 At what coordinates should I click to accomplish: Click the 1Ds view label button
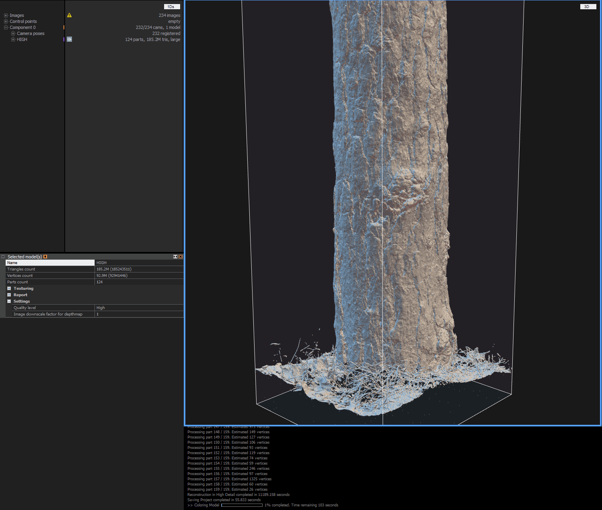tap(172, 7)
